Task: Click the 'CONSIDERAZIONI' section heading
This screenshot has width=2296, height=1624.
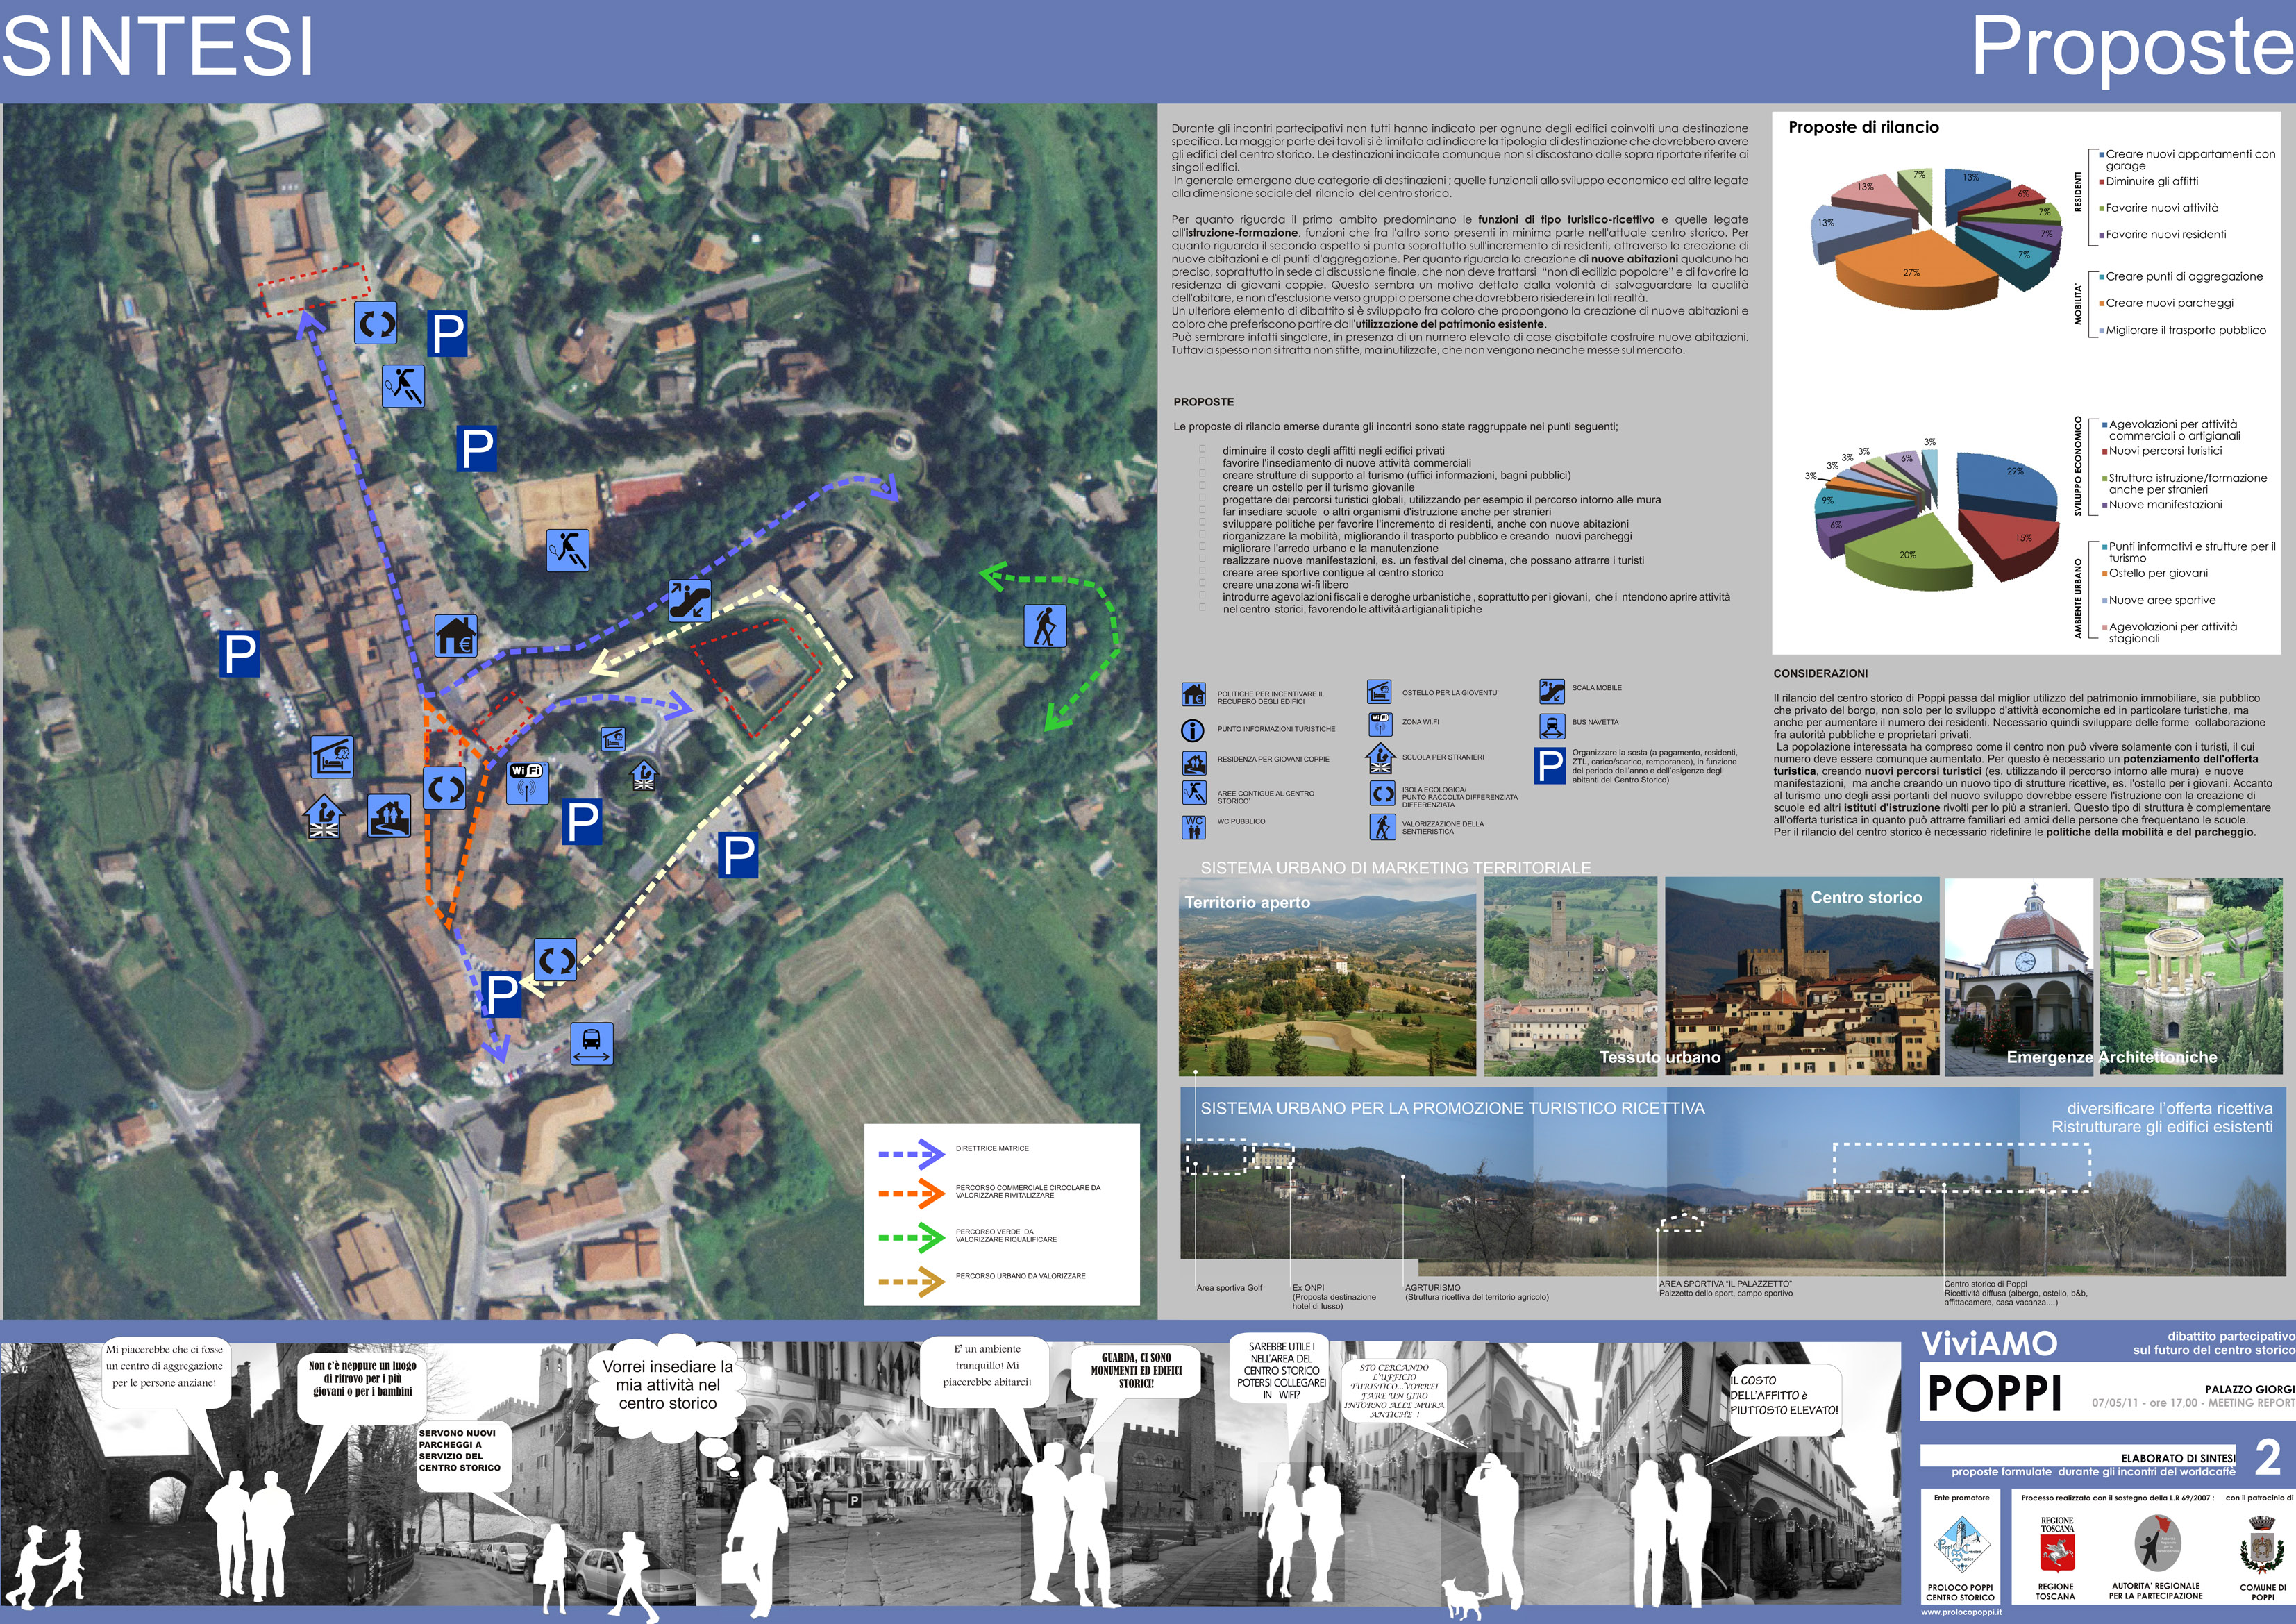Action: tap(1820, 674)
